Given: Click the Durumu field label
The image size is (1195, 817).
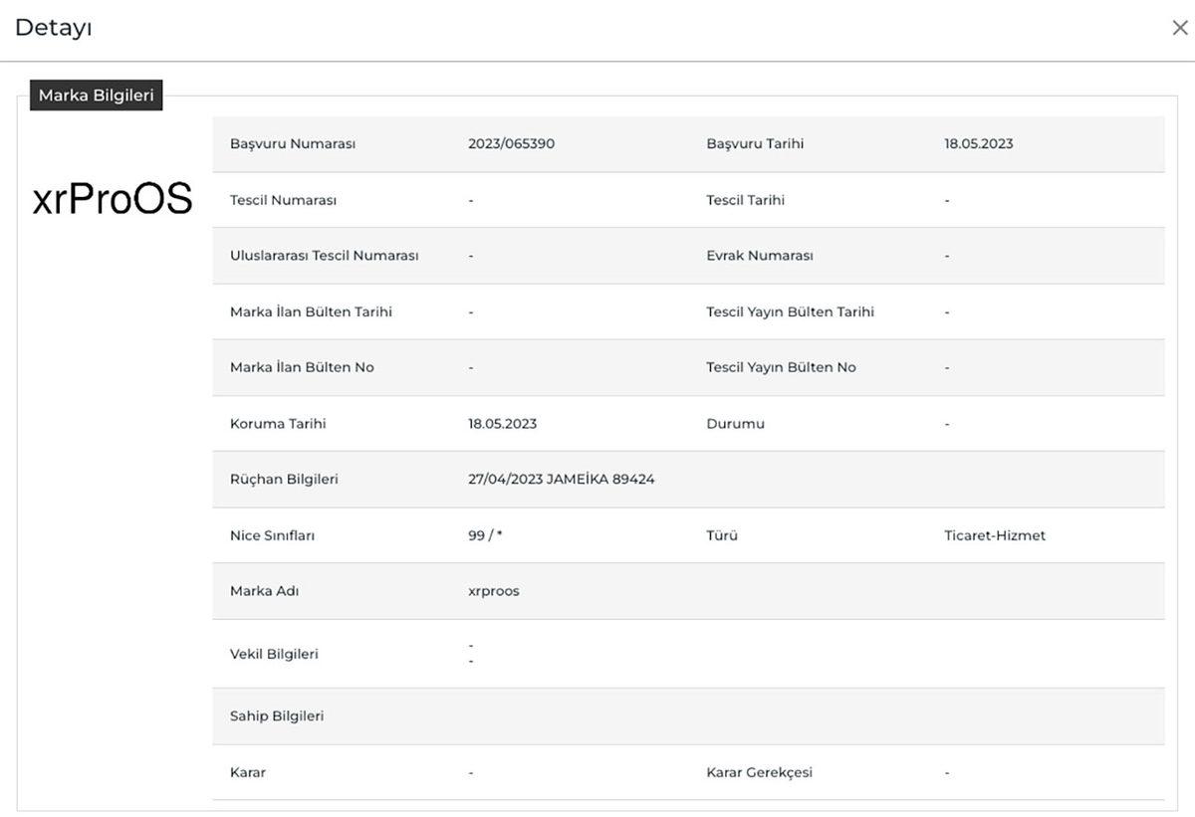Looking at the screenshot, I should click(x=735, y=424).
